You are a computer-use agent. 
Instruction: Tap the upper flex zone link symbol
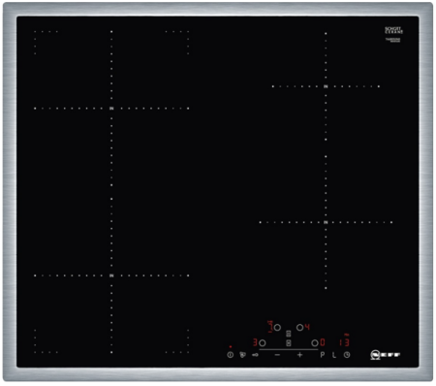pos(289,334)
